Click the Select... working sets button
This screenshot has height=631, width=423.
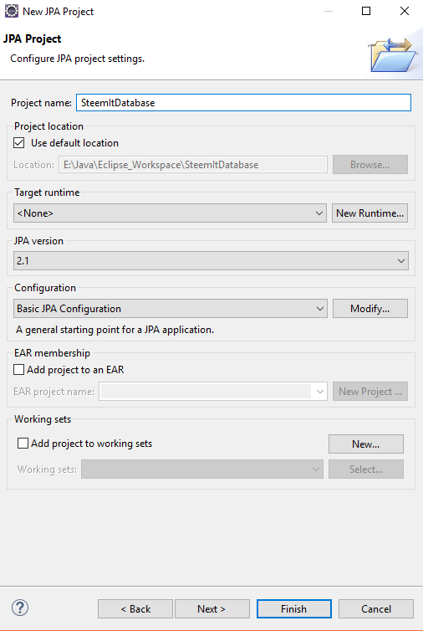(x=366, y=469)
